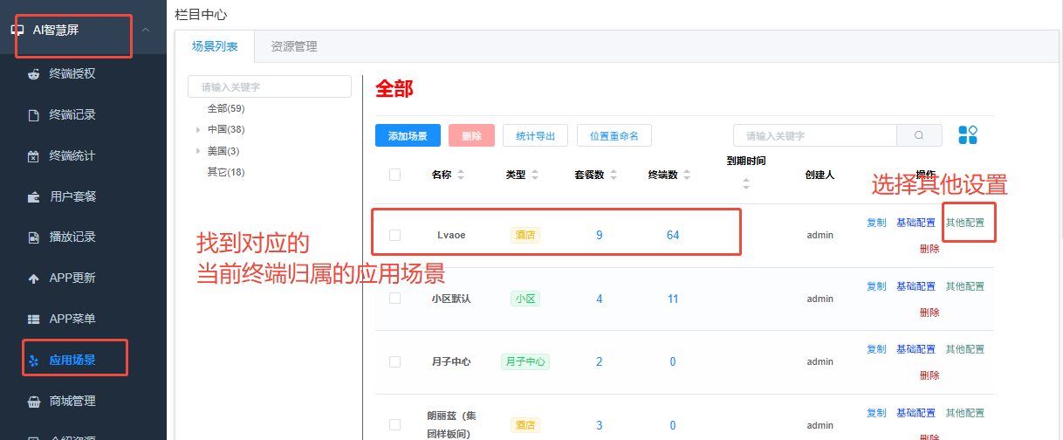Screen dimensions: 1063x440
Task: Open 播放记录 sidebar entry
Action: tap(72, 237)
